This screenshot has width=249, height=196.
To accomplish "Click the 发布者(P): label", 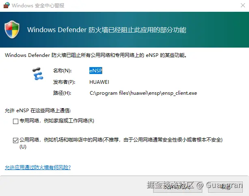I will click(x=64, y=82).
